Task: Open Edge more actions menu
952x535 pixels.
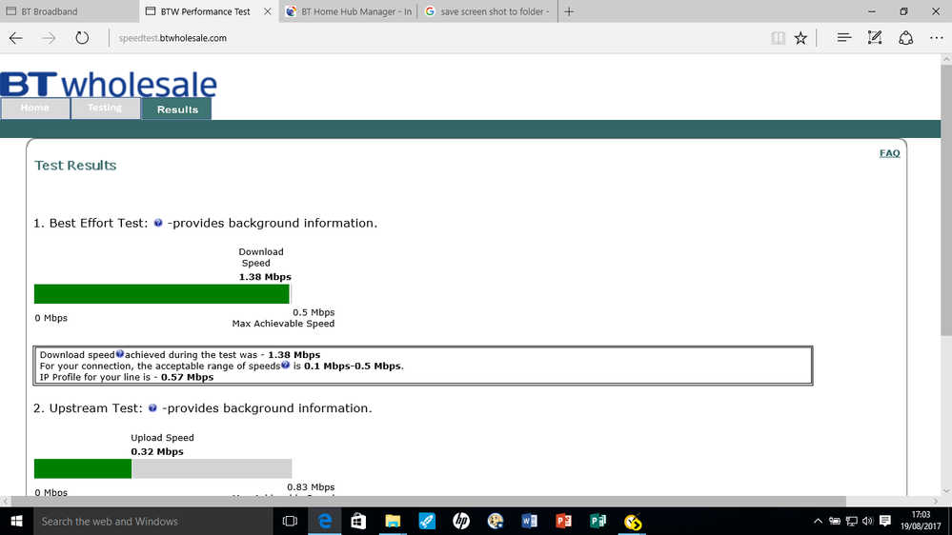Action: 936,38
